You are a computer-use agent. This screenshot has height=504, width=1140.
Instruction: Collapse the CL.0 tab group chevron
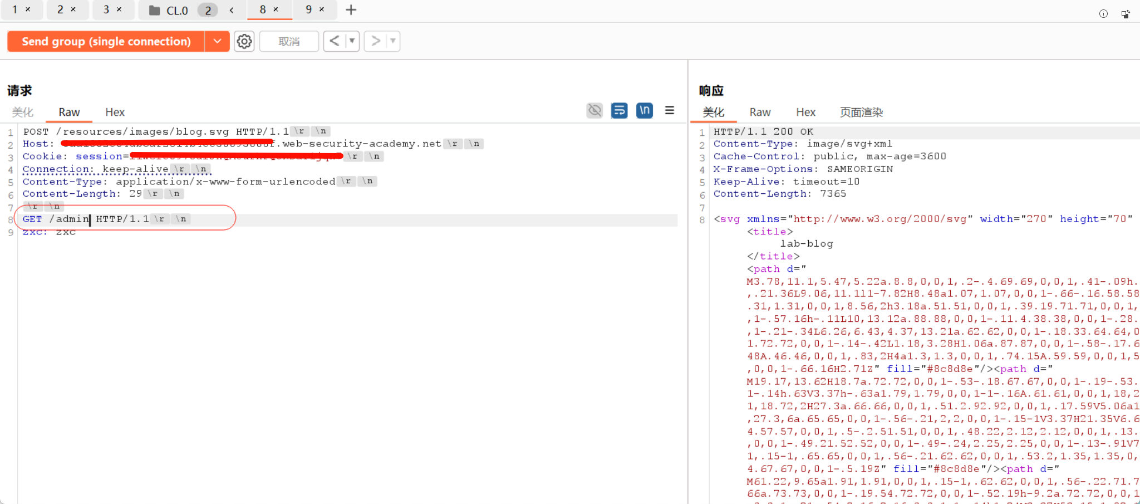pos(232,10)
